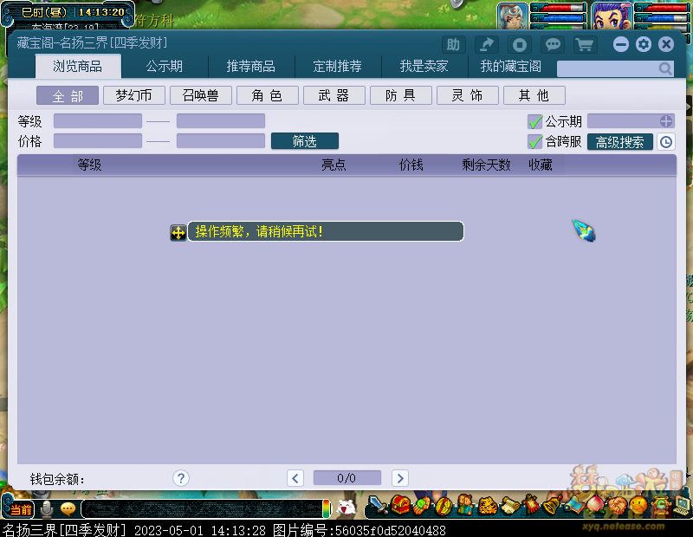693x537 pixels.
Task: Click the share arrow icon
Action: (487, 45)
